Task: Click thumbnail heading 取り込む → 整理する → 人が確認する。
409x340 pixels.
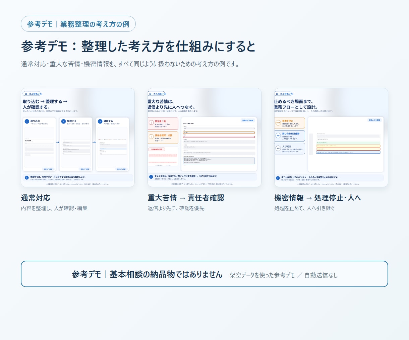Action: coord(45,104)
